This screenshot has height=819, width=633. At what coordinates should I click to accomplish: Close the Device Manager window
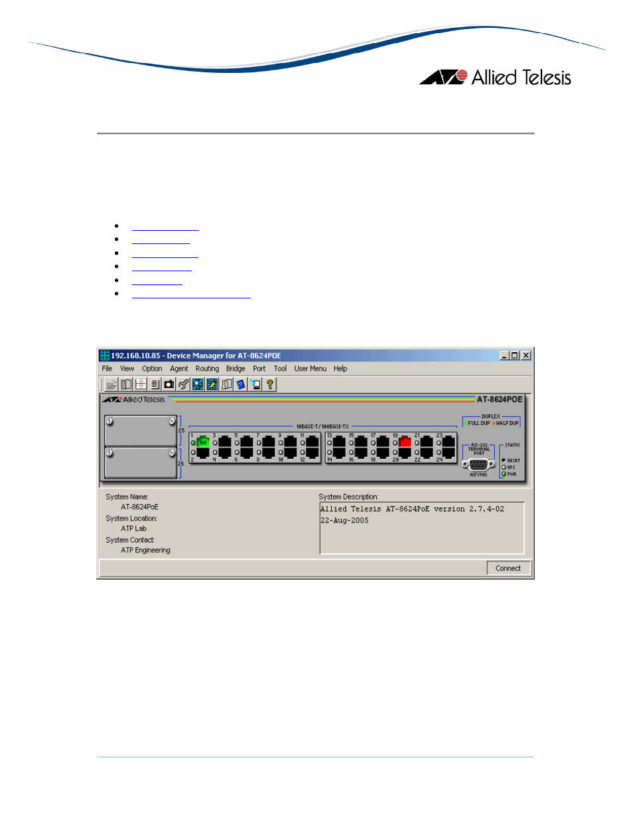pyautogui.click(x=526, y=355)
